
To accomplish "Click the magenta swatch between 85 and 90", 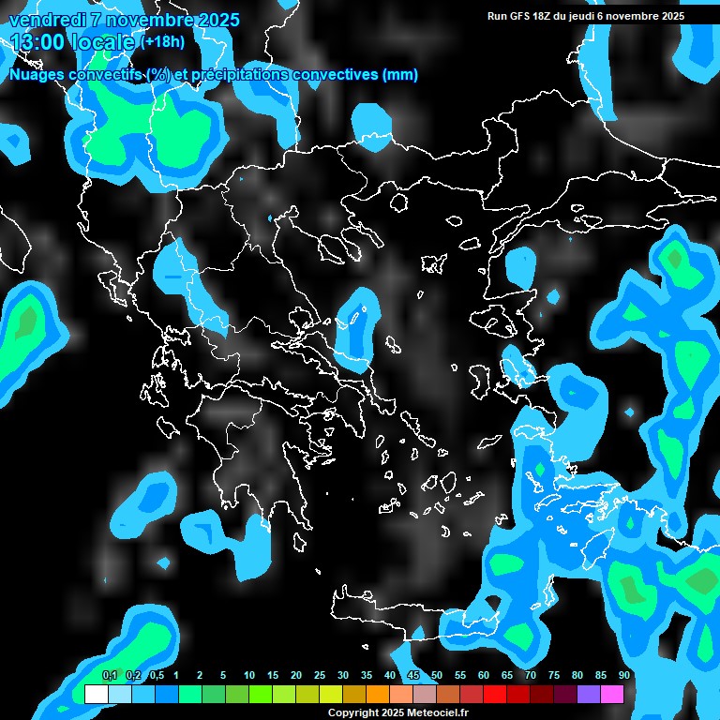I will tap(612, 694).
